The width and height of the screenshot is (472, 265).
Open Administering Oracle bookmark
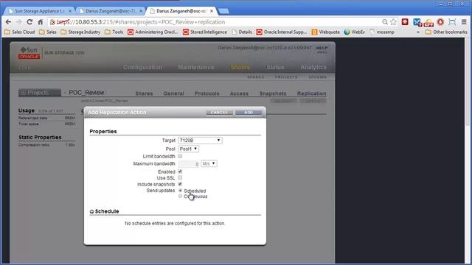click(153, 32)
